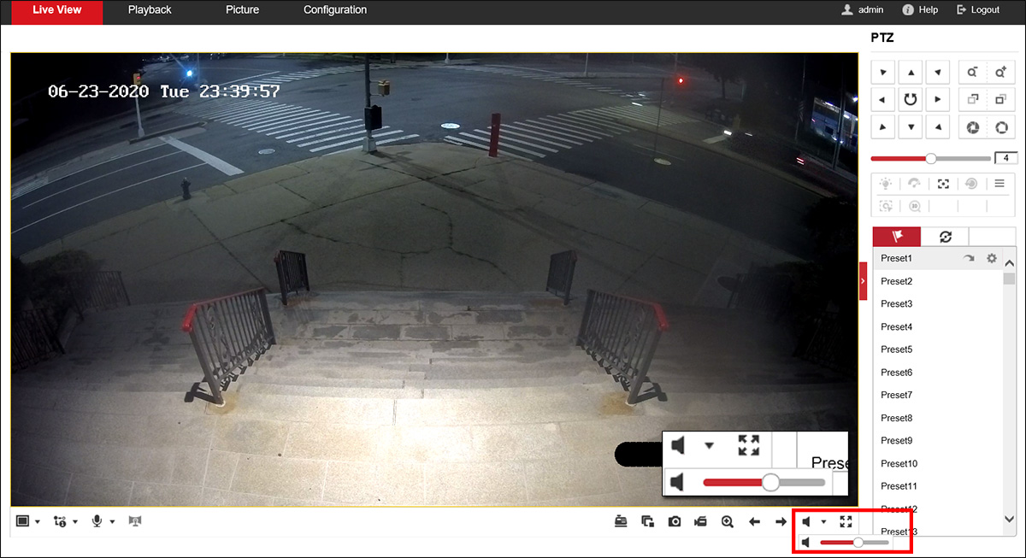1026x558 pixels.
Task: Pan the camera left with the PTZ left arrow
Action: [x=883, y=100]
